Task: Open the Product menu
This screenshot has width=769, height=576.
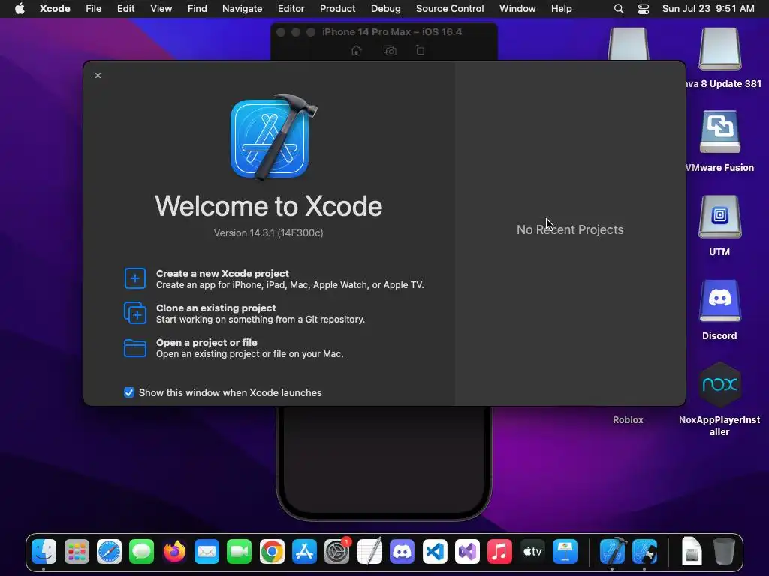Action: [x=337, y=8]
